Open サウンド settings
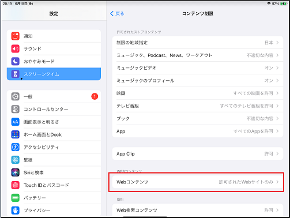Screen dimensions: 290x218 coord(54,49)
